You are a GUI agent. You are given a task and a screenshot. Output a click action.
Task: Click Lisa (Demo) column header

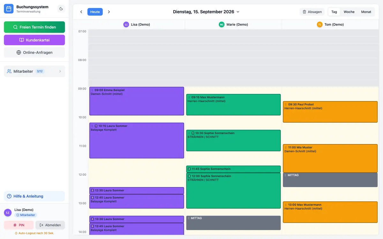click(137, 25)
